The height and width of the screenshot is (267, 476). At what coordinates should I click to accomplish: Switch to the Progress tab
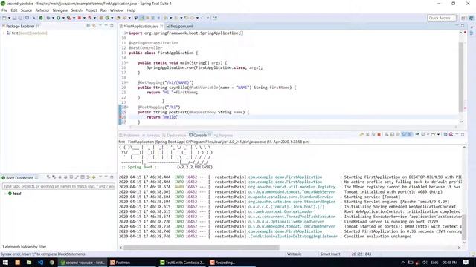[223, 135]
